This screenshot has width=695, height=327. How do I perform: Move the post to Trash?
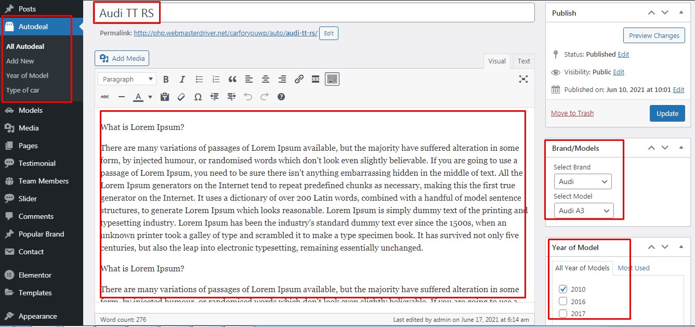572,113
